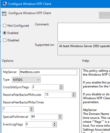Click the NtpServer text field
The width and height of the screenshot is (110, 133).
(48, 72)
